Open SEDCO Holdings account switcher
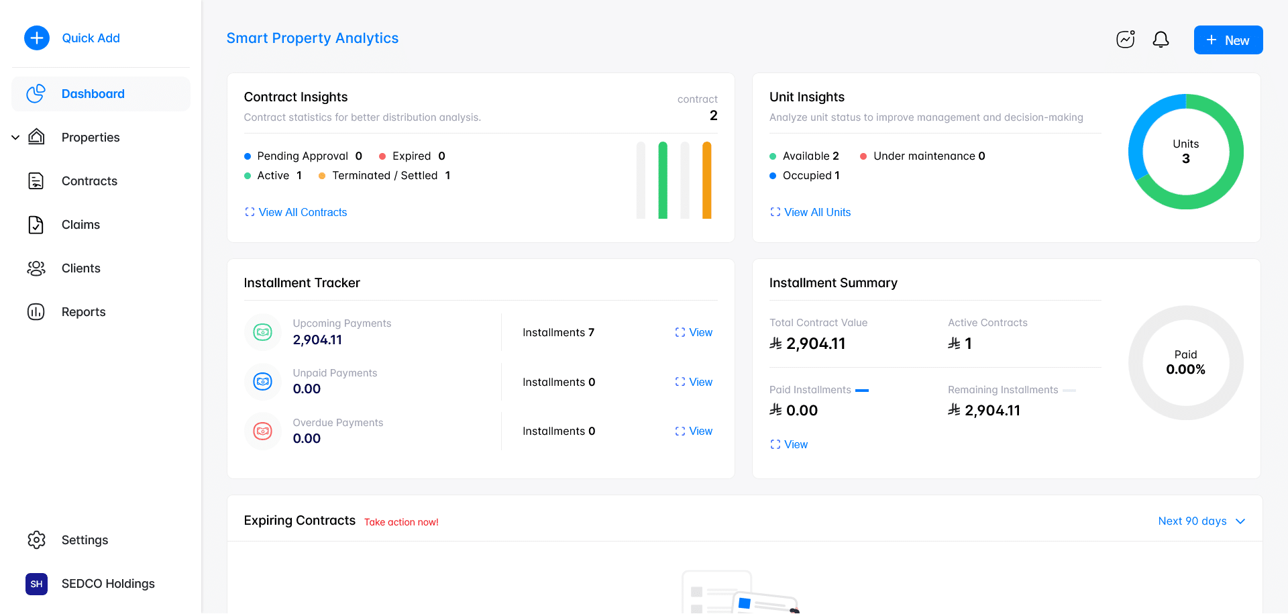Screen dimensions: 1288x614 pos(91,584)
